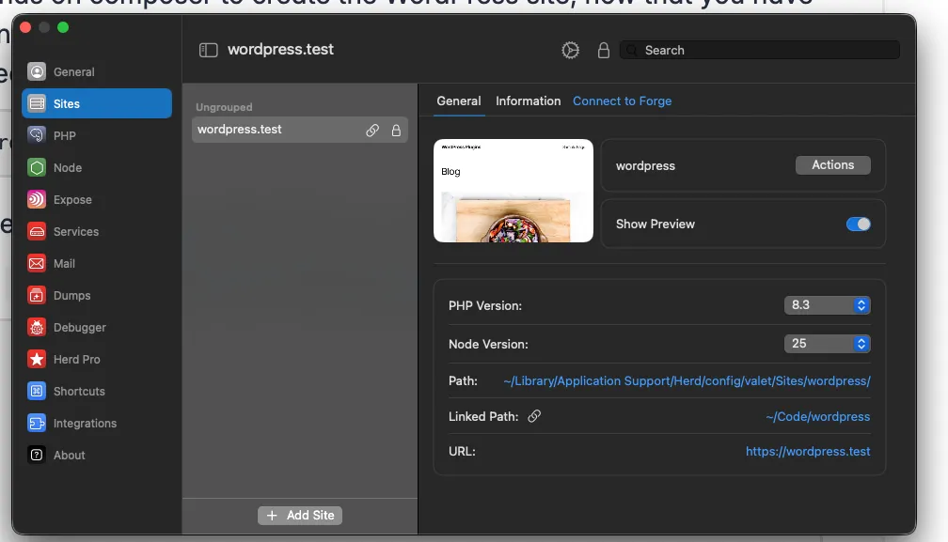Click into the Search field
The image size is (948, 542).
759,50
